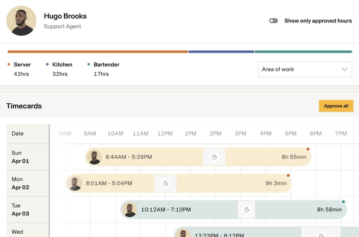359x237 pixels.
Task: Click the Area of work chevron arrow
Action: tap(344, 69)
